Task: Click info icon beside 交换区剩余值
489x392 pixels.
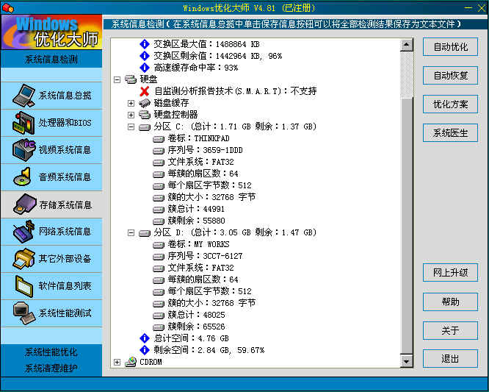Action: [145, 56]
